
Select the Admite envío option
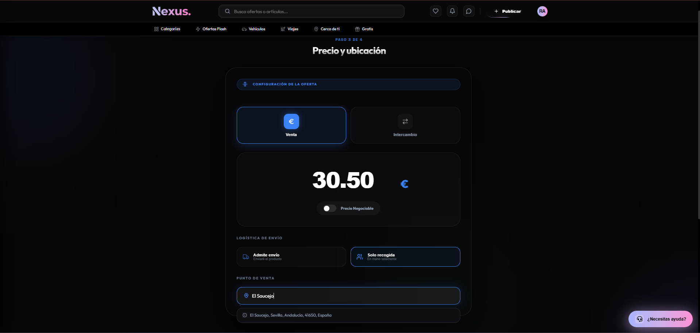(x=291, y=257)
